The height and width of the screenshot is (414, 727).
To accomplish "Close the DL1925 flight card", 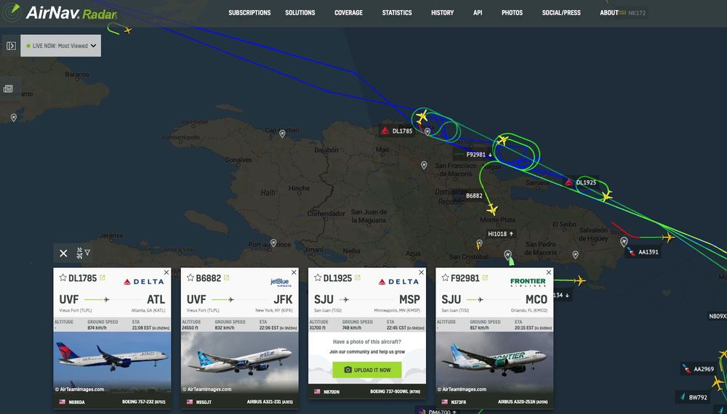I will point(421,272).
